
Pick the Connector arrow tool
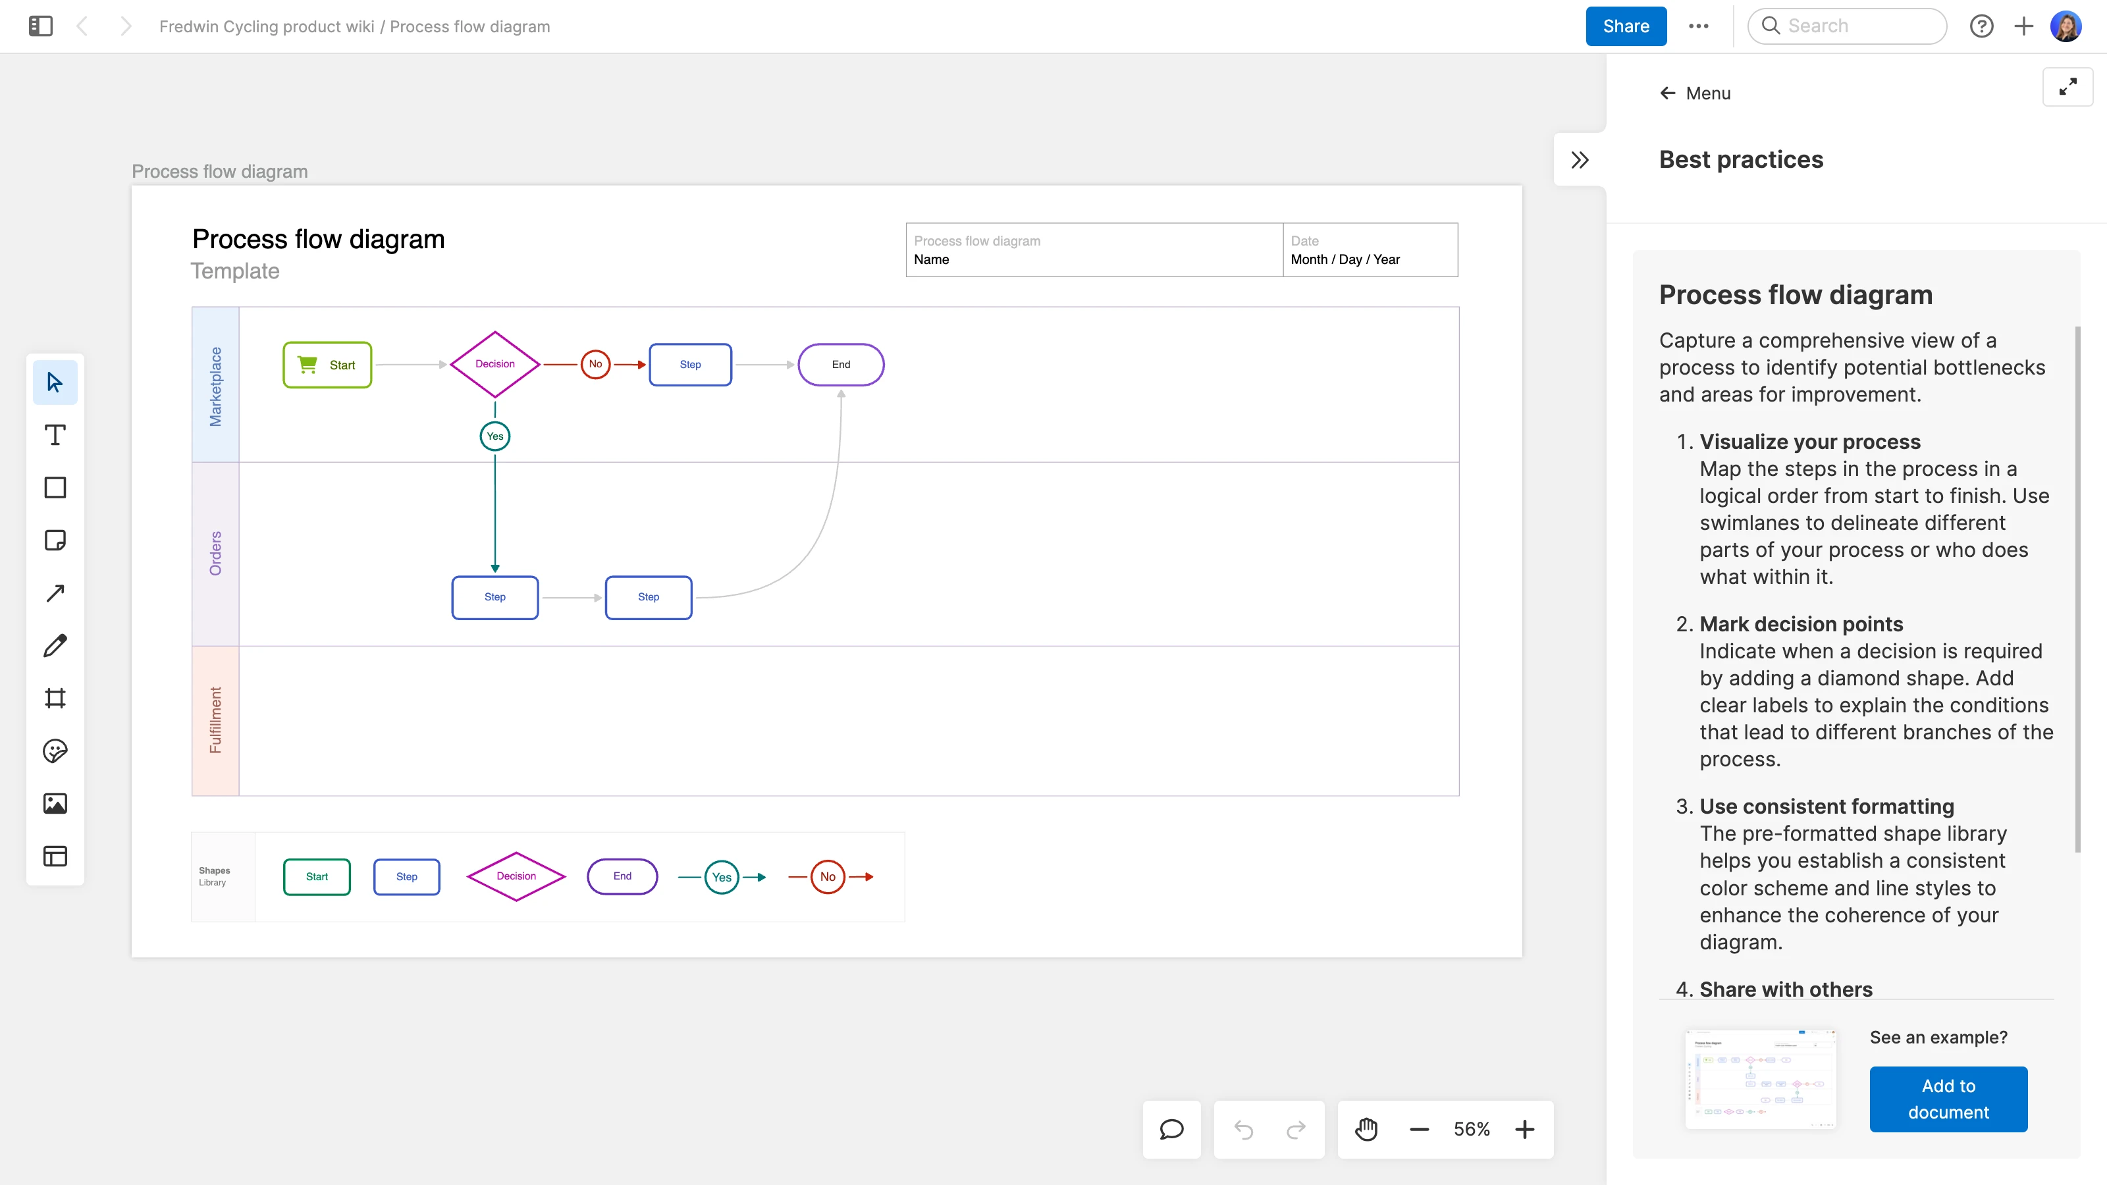pyautogui.click(x=54, y=592)
